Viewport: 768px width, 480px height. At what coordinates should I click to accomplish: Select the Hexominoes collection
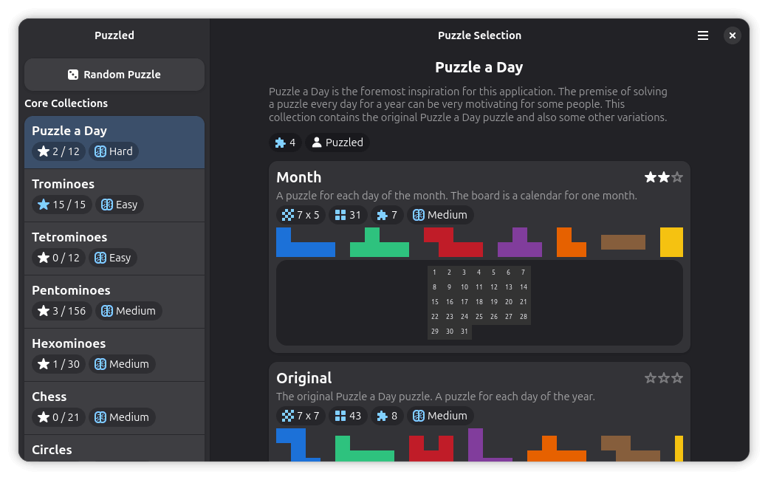click(114, 354)
